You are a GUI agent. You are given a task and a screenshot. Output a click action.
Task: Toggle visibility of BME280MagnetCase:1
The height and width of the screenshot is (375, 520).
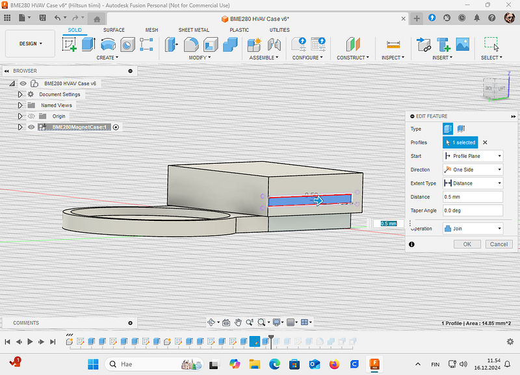click(31, 127)
